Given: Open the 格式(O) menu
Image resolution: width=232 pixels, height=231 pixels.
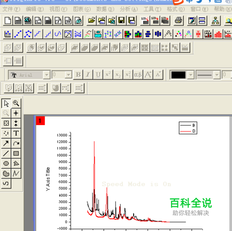Looking at the screenshot, I should coord(176,9).
